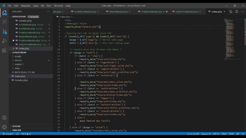Open the Source Control view
This screenshot has height=138, width=246.
(x=4, y=31)
